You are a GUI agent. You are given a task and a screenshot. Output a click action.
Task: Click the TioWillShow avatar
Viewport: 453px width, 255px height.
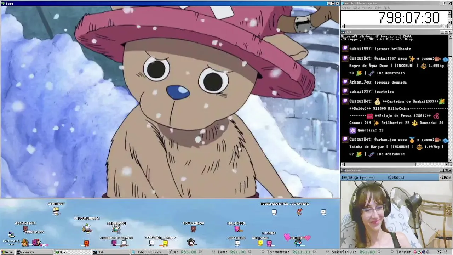click(x=193, y=229)
